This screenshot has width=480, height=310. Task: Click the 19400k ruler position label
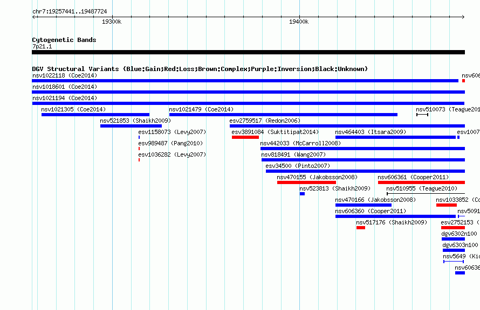pyautogui.click(x=299, y=22)
